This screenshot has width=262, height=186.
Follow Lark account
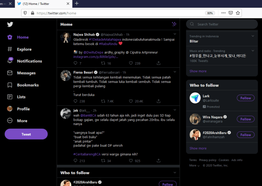click(246, 98)
